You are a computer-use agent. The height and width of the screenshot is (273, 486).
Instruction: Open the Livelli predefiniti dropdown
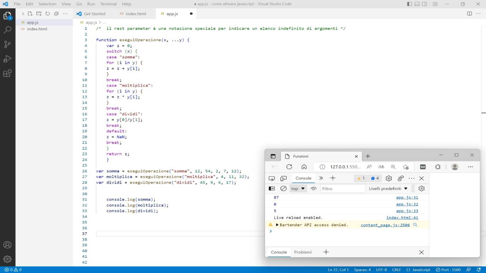(x=388, y=188)
